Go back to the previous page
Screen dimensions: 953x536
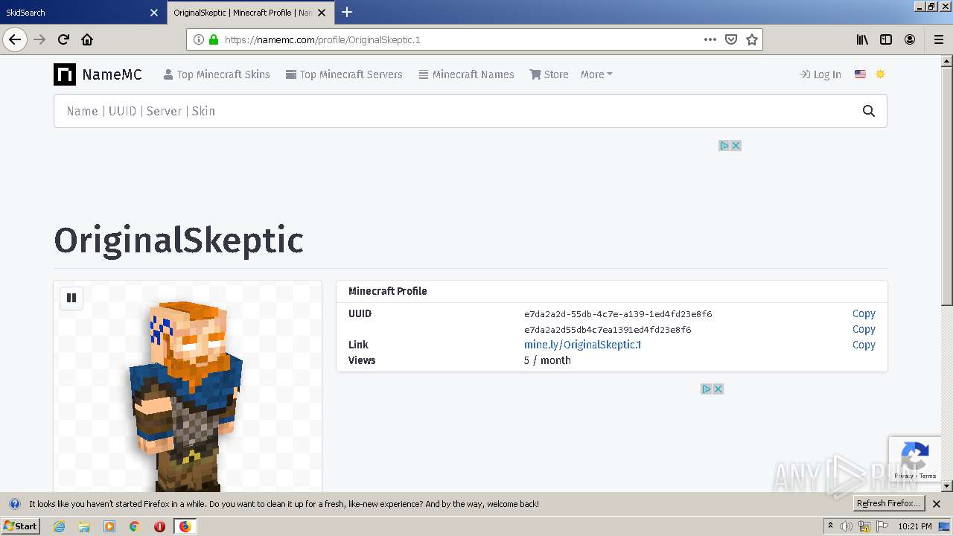coord(15,39)
